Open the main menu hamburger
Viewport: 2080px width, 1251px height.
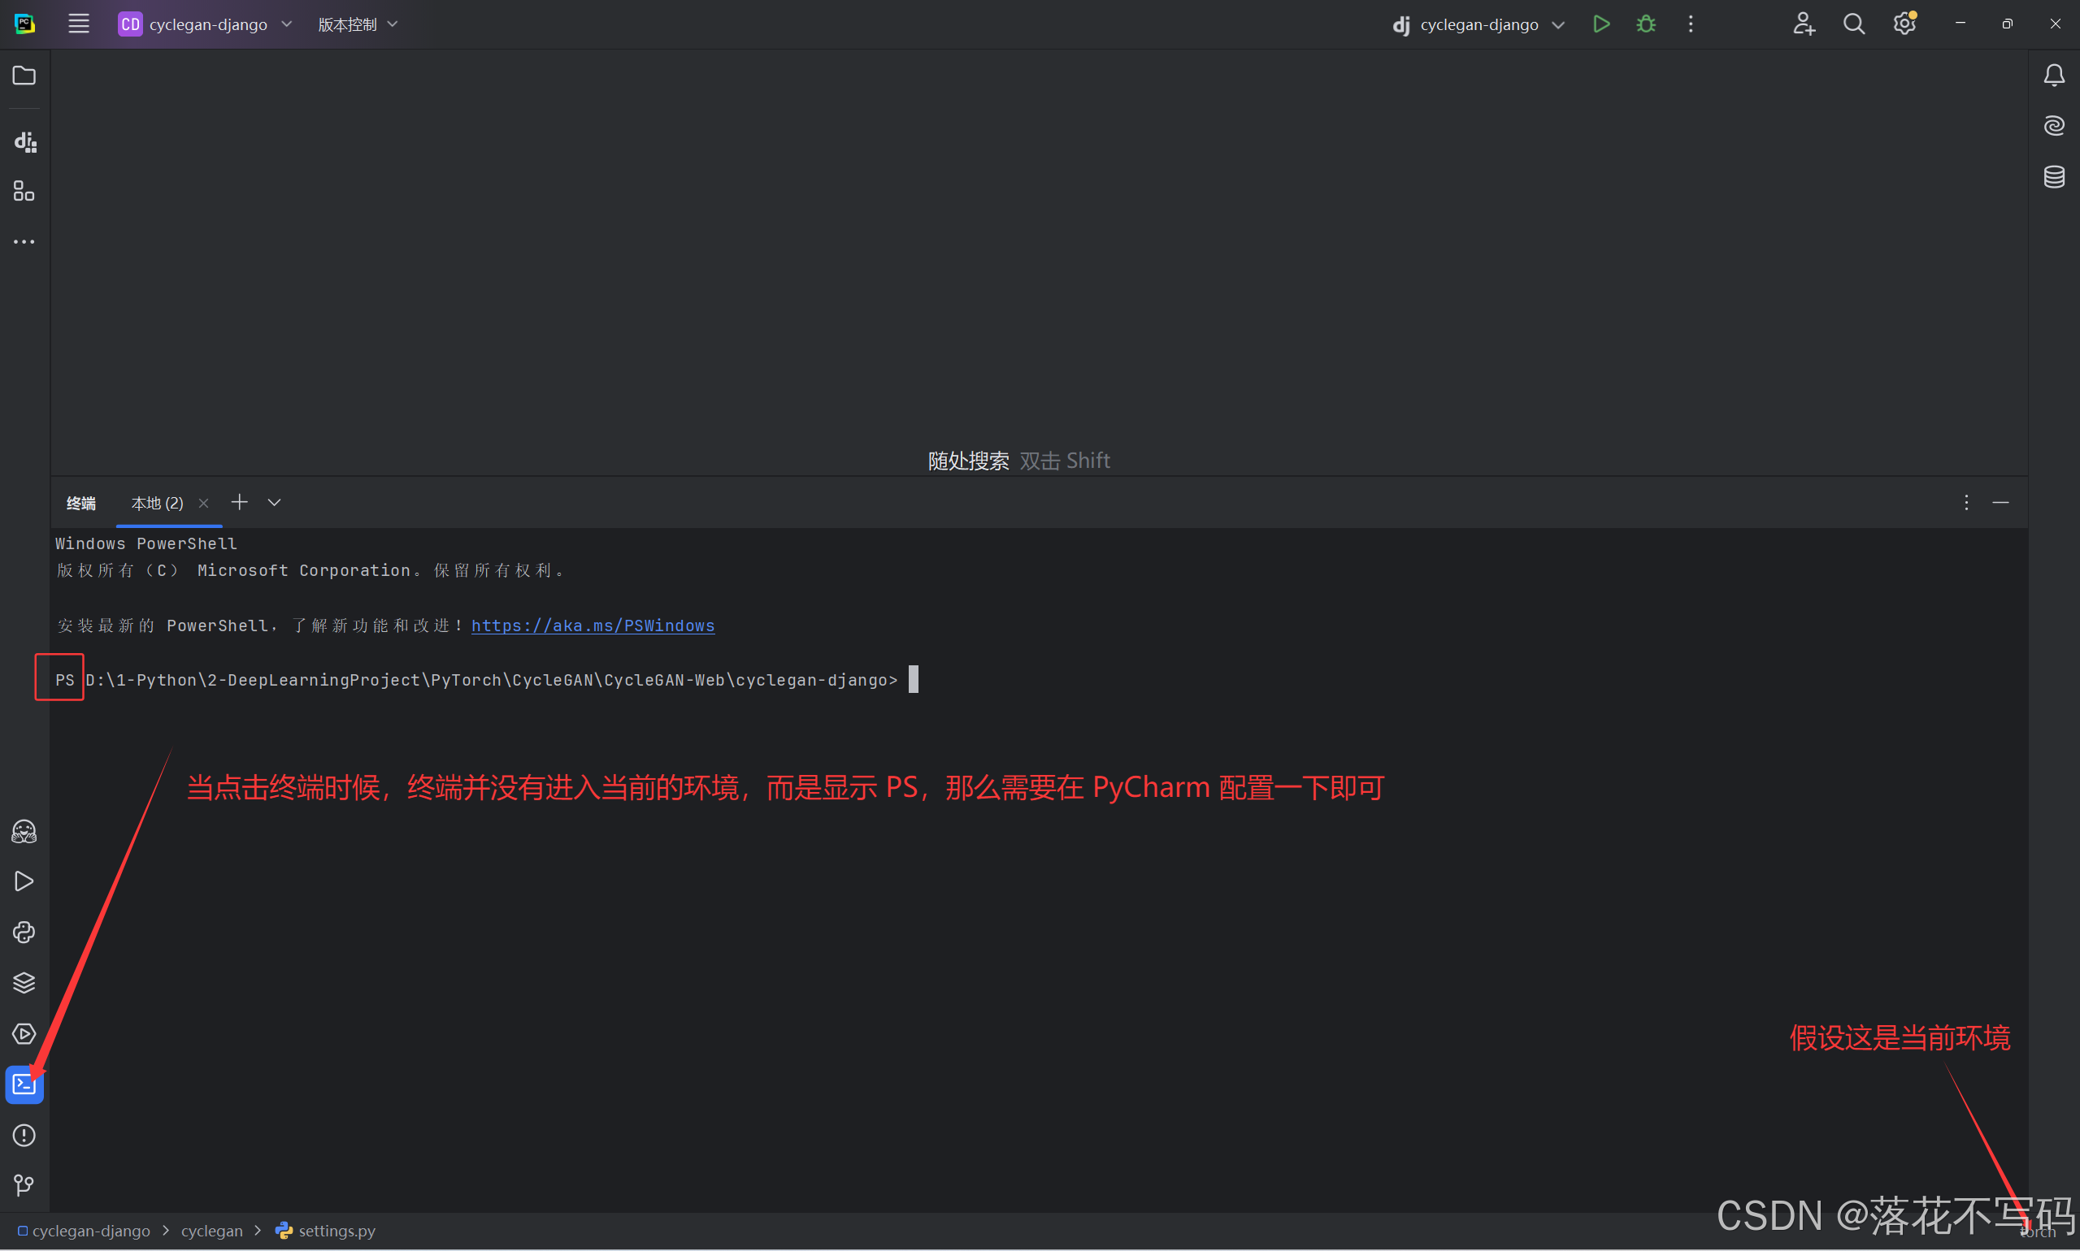coord(79,24)
